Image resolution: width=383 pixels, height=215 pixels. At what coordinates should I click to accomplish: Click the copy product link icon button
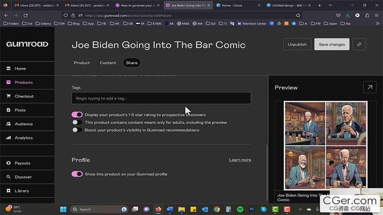359,44
